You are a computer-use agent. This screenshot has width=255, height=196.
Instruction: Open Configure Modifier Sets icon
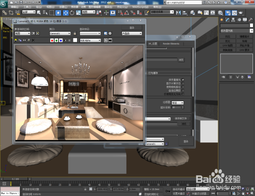coord(249,77)
